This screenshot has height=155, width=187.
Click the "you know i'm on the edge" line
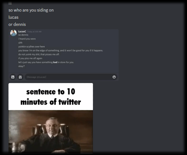click(x=60, y=51)
